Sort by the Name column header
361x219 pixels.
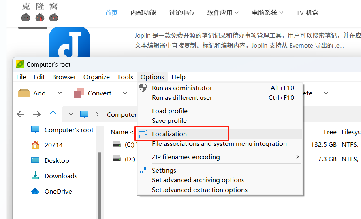[x=119, y=132]
